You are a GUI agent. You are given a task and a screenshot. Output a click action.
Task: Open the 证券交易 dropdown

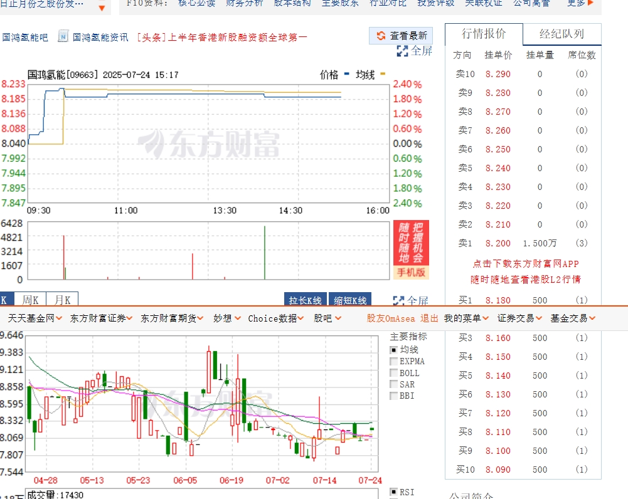(x=520, y=318)
